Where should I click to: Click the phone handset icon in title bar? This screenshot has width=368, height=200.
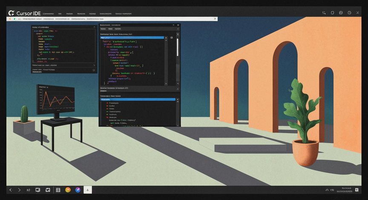(x=324, y=13)
